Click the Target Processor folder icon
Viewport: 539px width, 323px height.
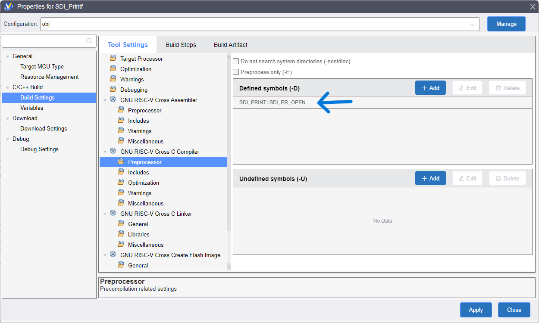[x=113, y=58]
